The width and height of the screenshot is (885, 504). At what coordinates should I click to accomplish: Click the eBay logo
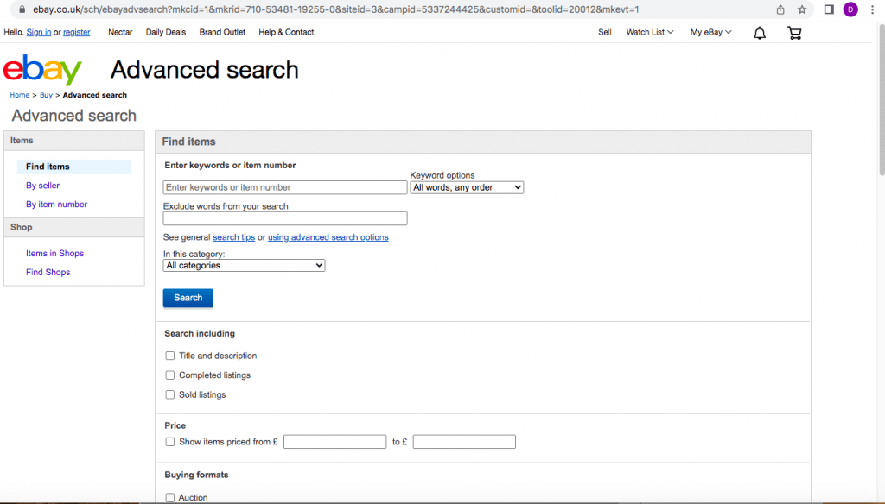click(x=42, y=70)
